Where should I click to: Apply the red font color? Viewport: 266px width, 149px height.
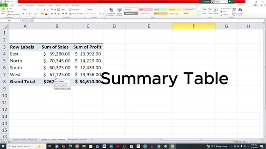(46, 14)
